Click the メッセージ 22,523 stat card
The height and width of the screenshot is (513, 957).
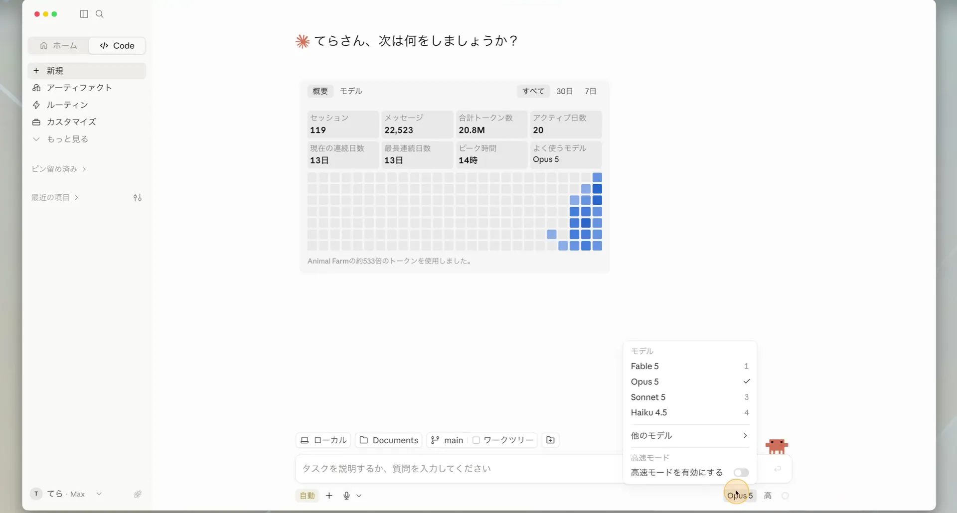point(417,124)
